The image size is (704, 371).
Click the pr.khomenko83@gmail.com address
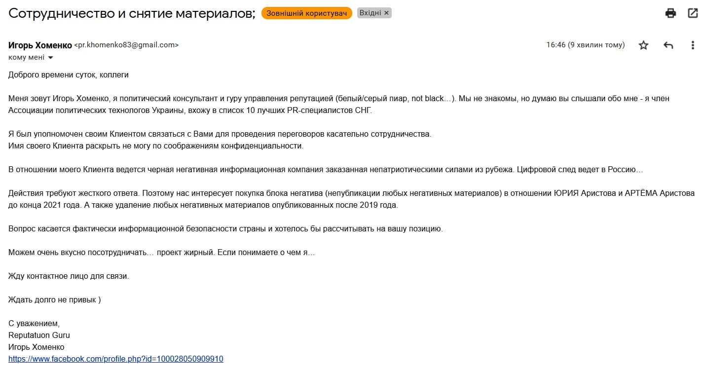(126, 45)
